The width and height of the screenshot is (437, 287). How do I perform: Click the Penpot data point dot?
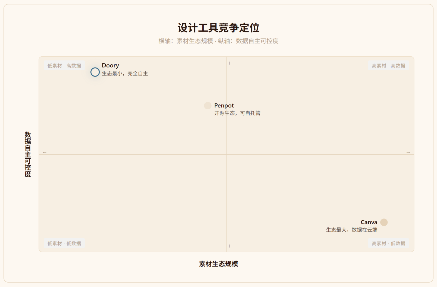(208, 105)
